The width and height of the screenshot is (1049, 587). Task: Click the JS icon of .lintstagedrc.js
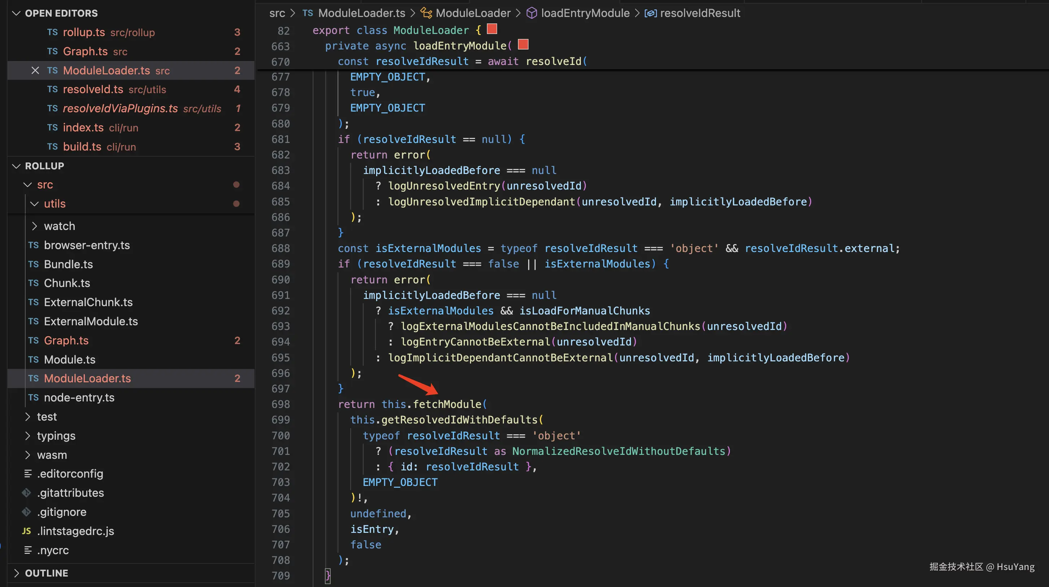[x=27, y=531]
